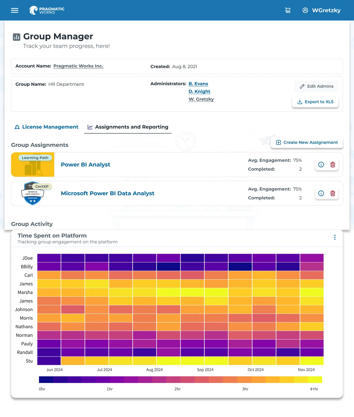The height and width of the screenshot is (417, 354).
Task: Click the Jul 2024 axis label
Action: point(104,370)
